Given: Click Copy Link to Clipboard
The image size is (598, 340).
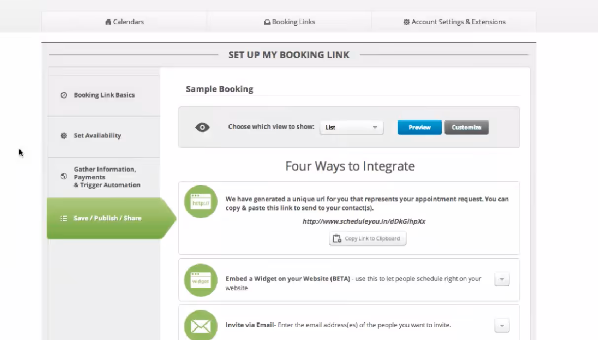Looking at the screenshot, I should click(367, 238).
